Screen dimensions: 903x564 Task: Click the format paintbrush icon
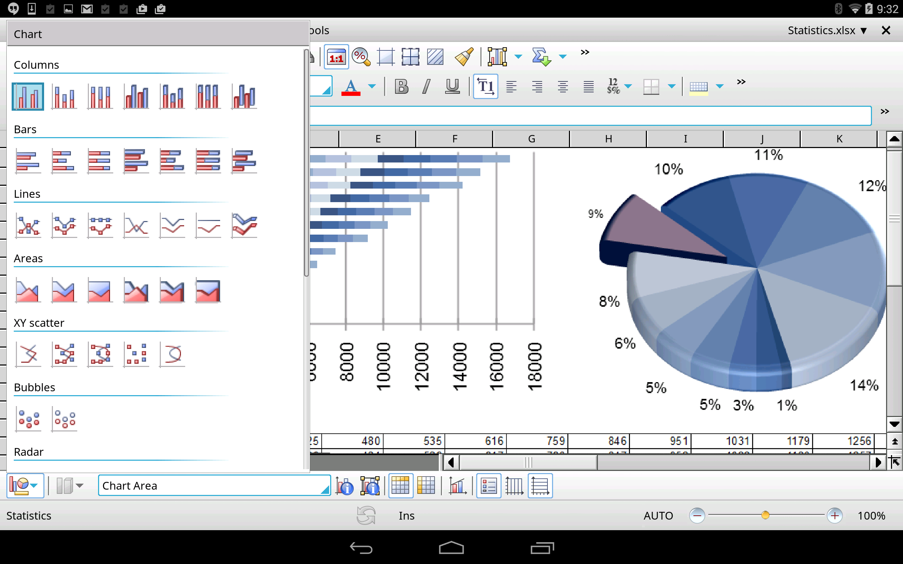point(464,57)
